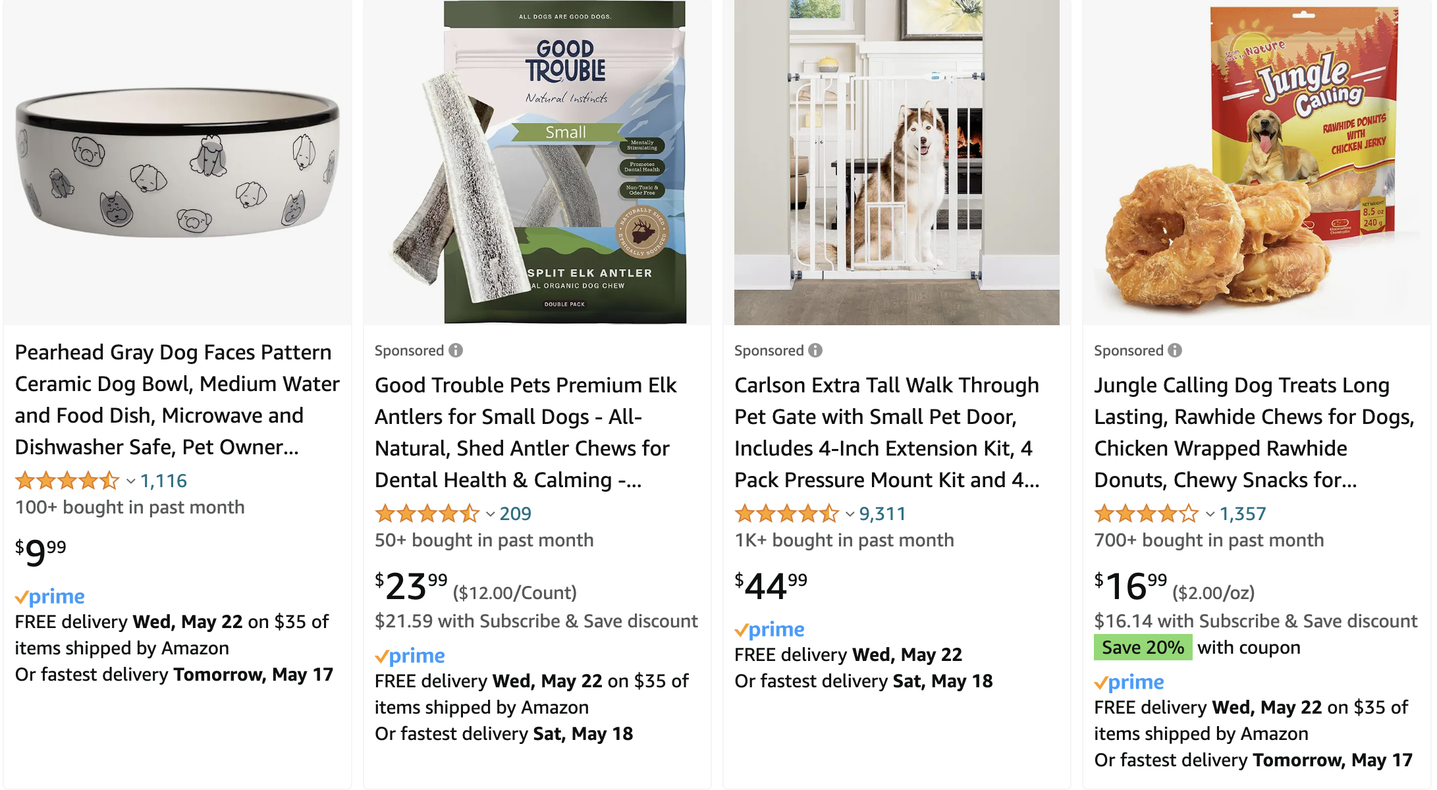The width and height of the screenshot is (1437, 790).
Task: Open the 1,116 ratings link for Pearhead bowl
Action: coord(162,481)
